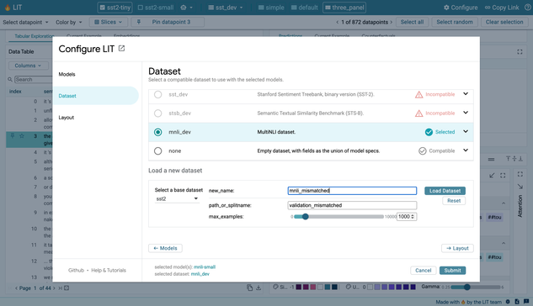This screenshot has height=306, width=533.
Task: Click the pin icon on datapoint 3 row
Action: (x=13, y=135)
